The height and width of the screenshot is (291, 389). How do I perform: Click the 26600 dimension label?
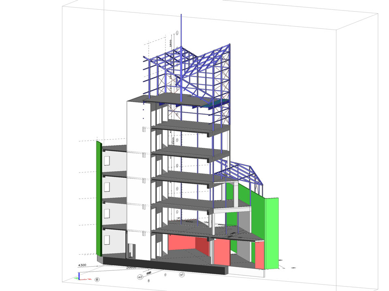point(131,268)
